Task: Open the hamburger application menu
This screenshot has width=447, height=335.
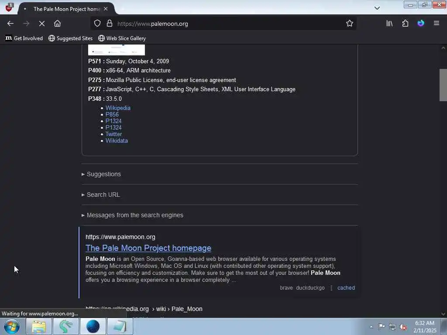Action: pos(437,24)
